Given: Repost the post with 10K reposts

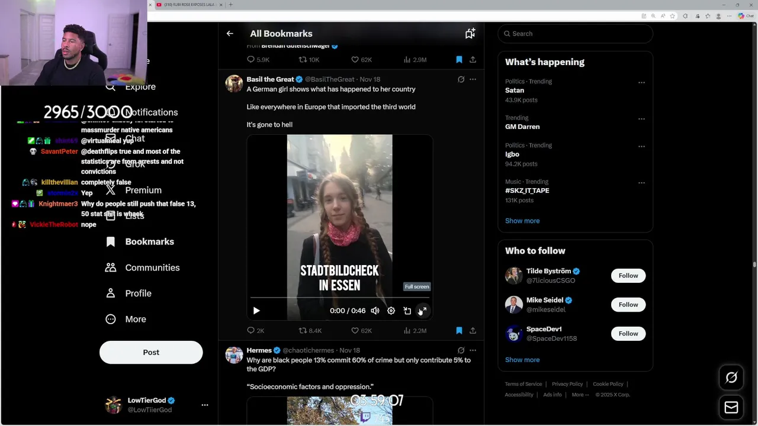Looking at the screenshot, I should 309,60.
